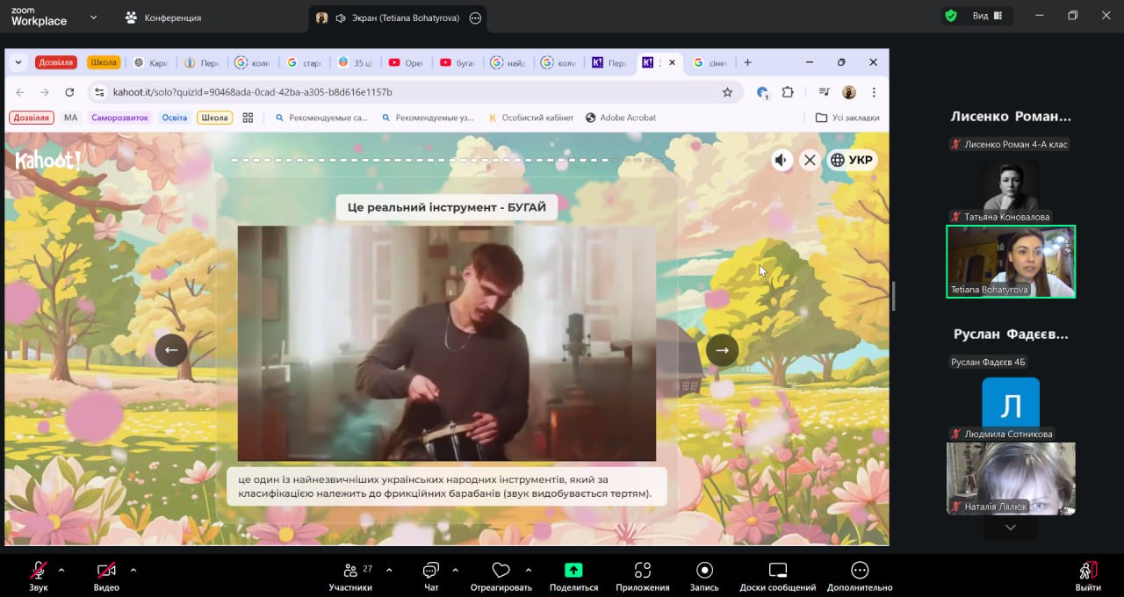Open the Участники participants panel
This screenshot has height=597, width=1124.
[x=350, y=570]
